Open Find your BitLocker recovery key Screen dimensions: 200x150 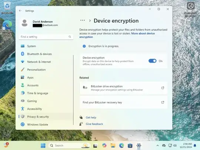(x=123, y=103)
